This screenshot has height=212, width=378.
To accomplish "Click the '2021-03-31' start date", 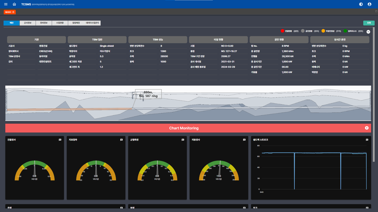I will [227, 62].
